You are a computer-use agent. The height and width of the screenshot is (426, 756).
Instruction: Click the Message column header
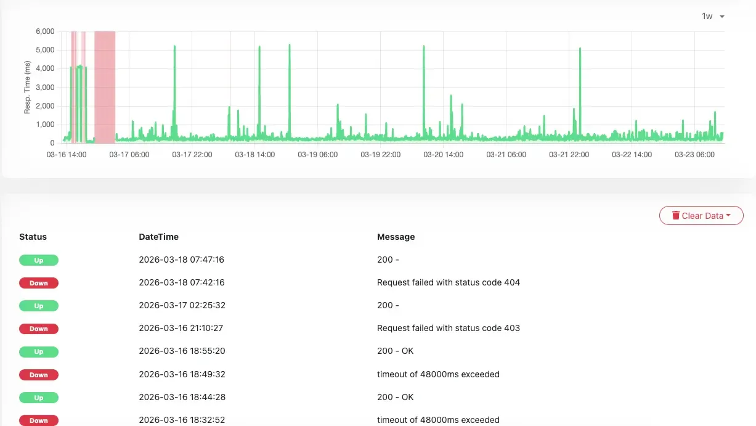[x=396, y=236]
